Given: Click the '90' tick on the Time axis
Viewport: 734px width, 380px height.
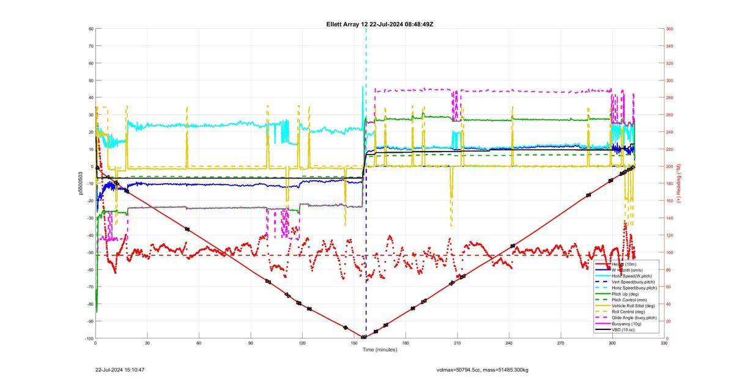Looking at the screenshot, I should tap(251, 344).
